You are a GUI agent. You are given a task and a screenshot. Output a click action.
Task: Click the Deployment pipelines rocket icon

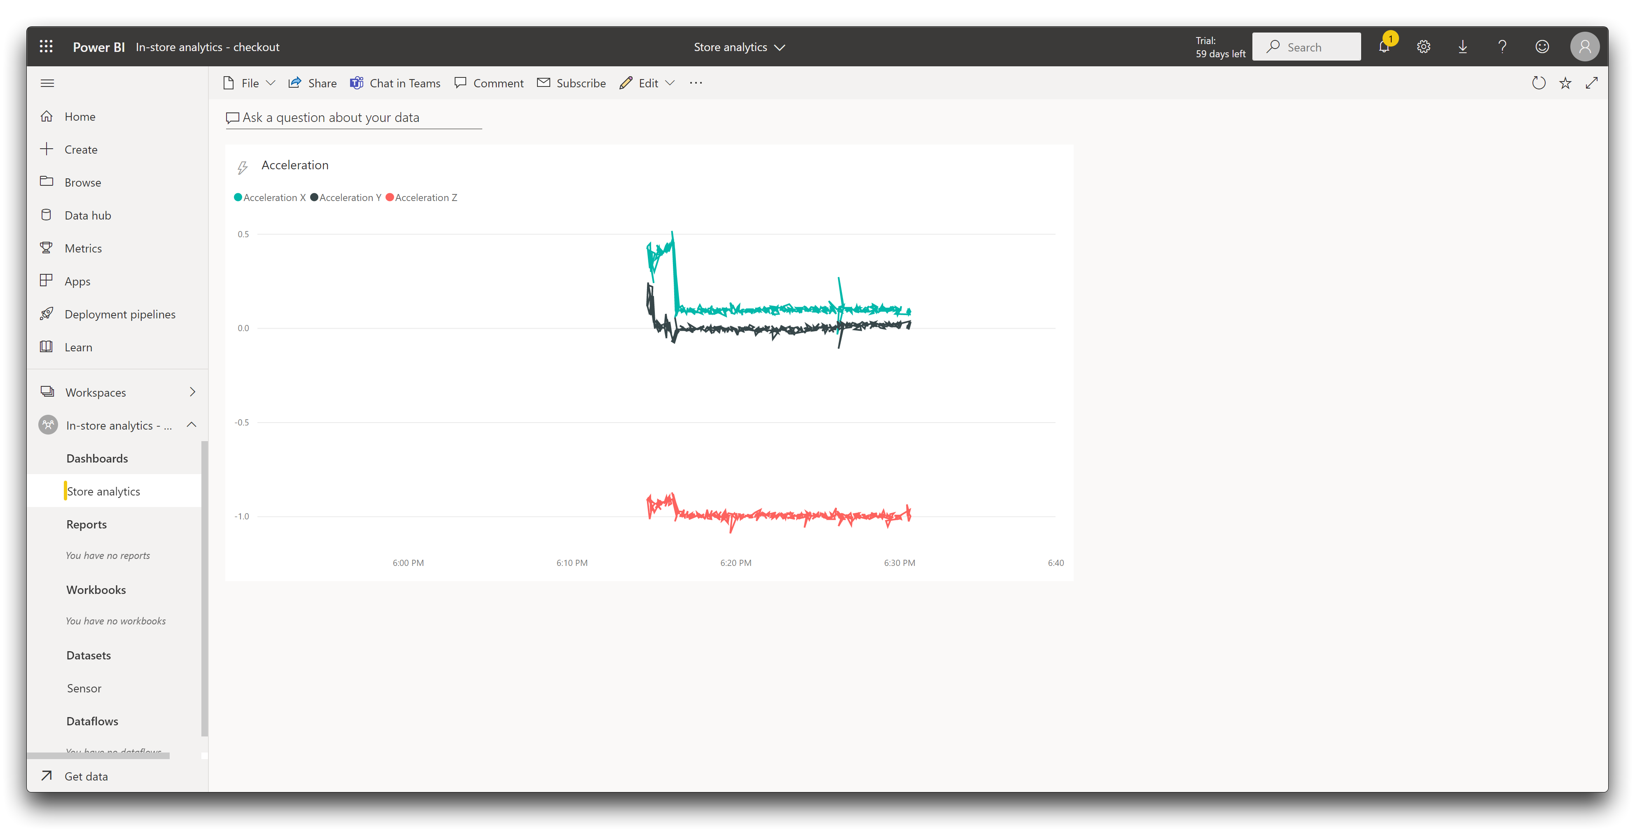[x=47, y=313]
